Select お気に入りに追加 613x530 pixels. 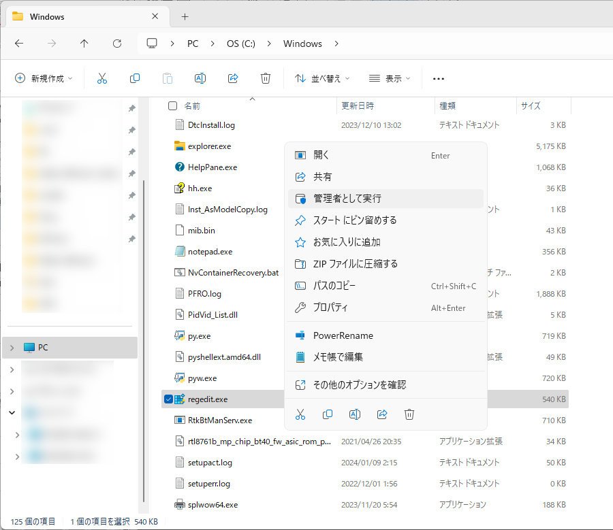(x=386, y=242)
